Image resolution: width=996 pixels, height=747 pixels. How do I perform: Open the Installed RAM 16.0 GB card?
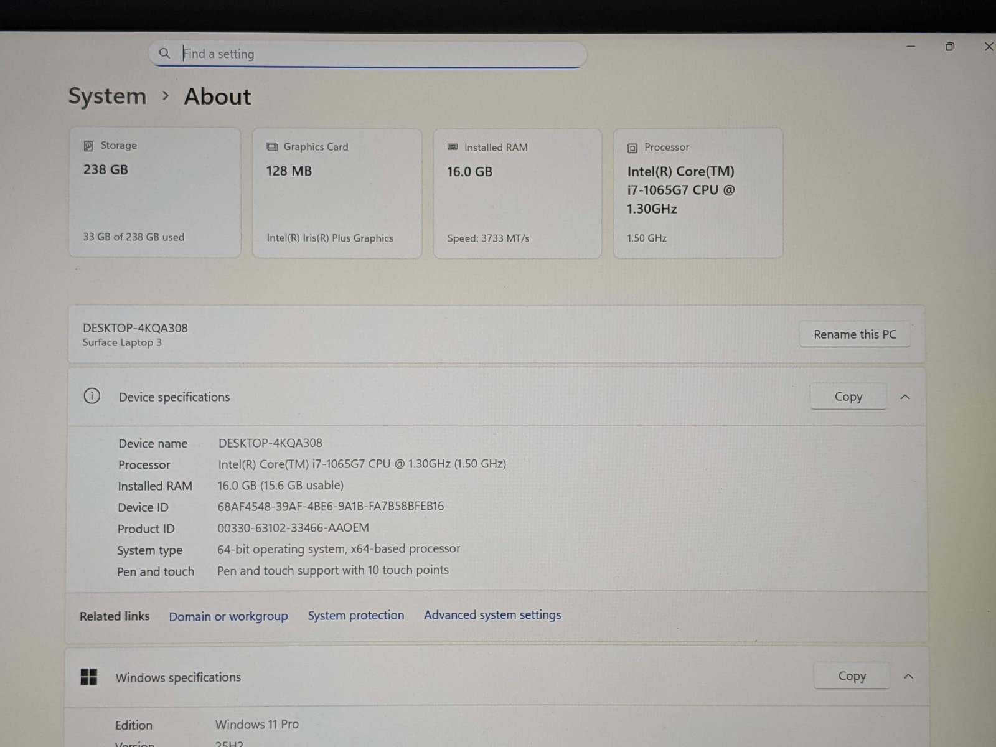517,194
